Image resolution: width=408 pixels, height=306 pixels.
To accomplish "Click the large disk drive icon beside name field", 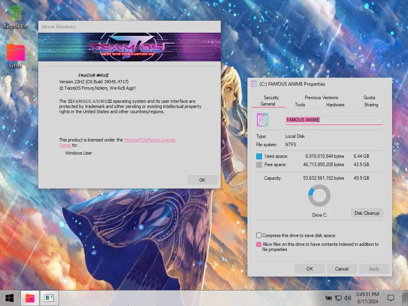I will pos(262,120).
